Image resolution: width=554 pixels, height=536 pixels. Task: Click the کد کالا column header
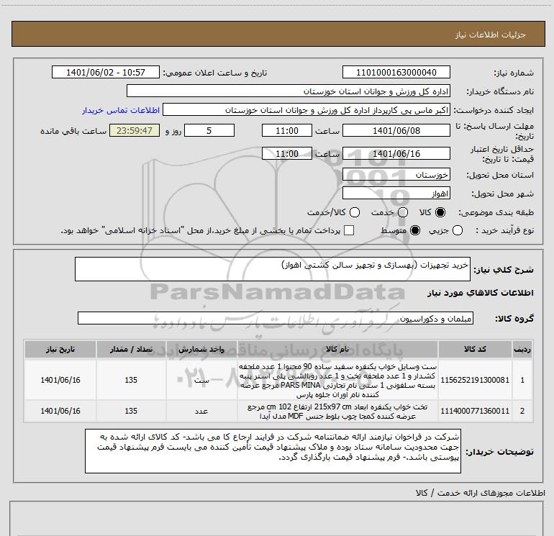coord(475,350)
